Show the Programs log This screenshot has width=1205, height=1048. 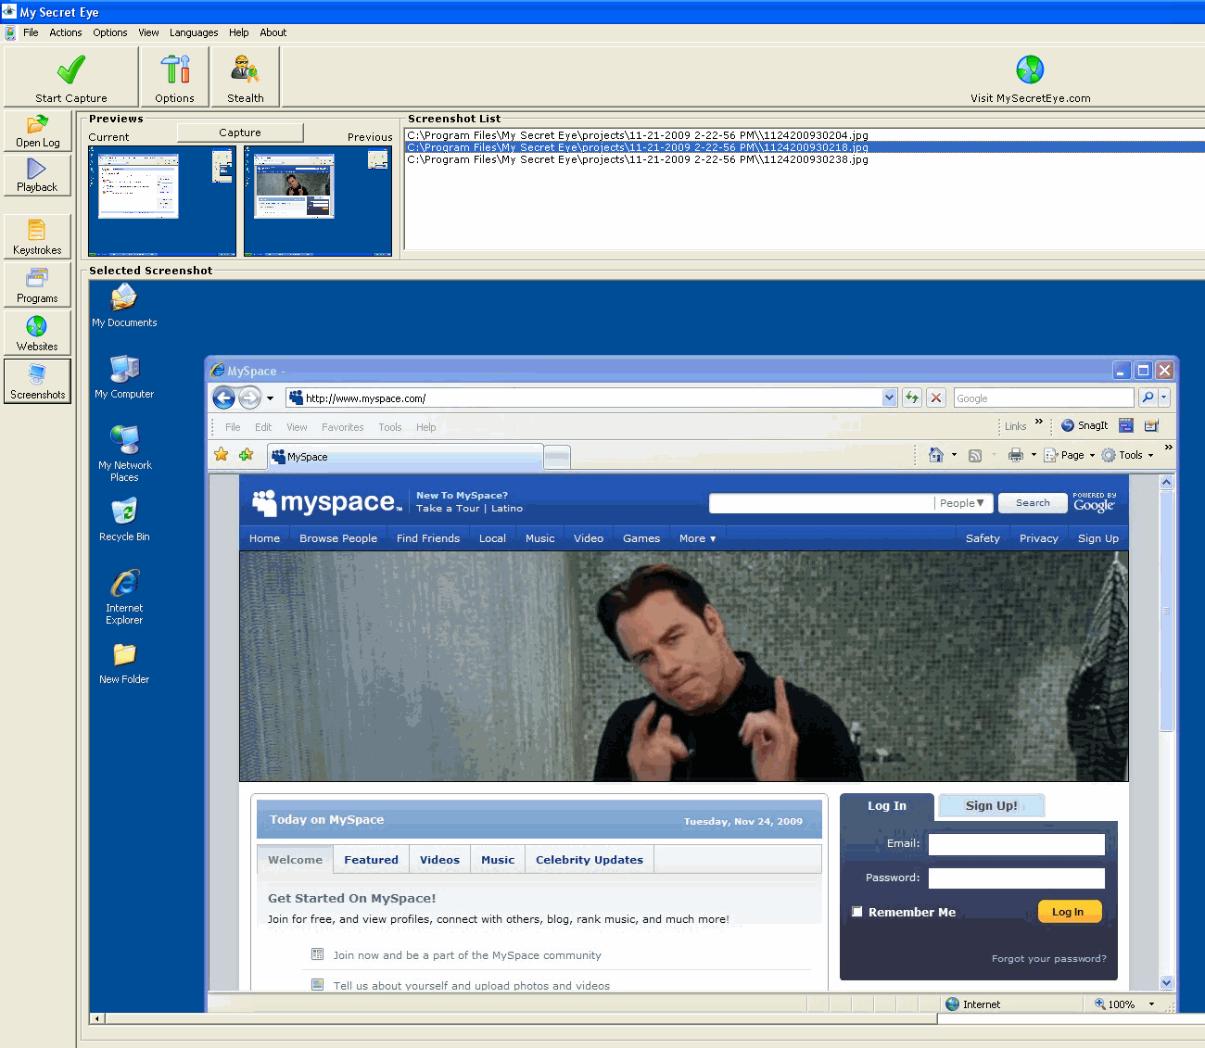click(37, 284)
